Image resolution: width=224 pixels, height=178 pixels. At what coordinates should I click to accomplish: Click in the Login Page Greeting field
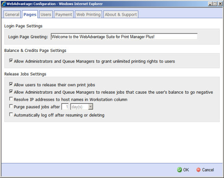pos(124,37)
